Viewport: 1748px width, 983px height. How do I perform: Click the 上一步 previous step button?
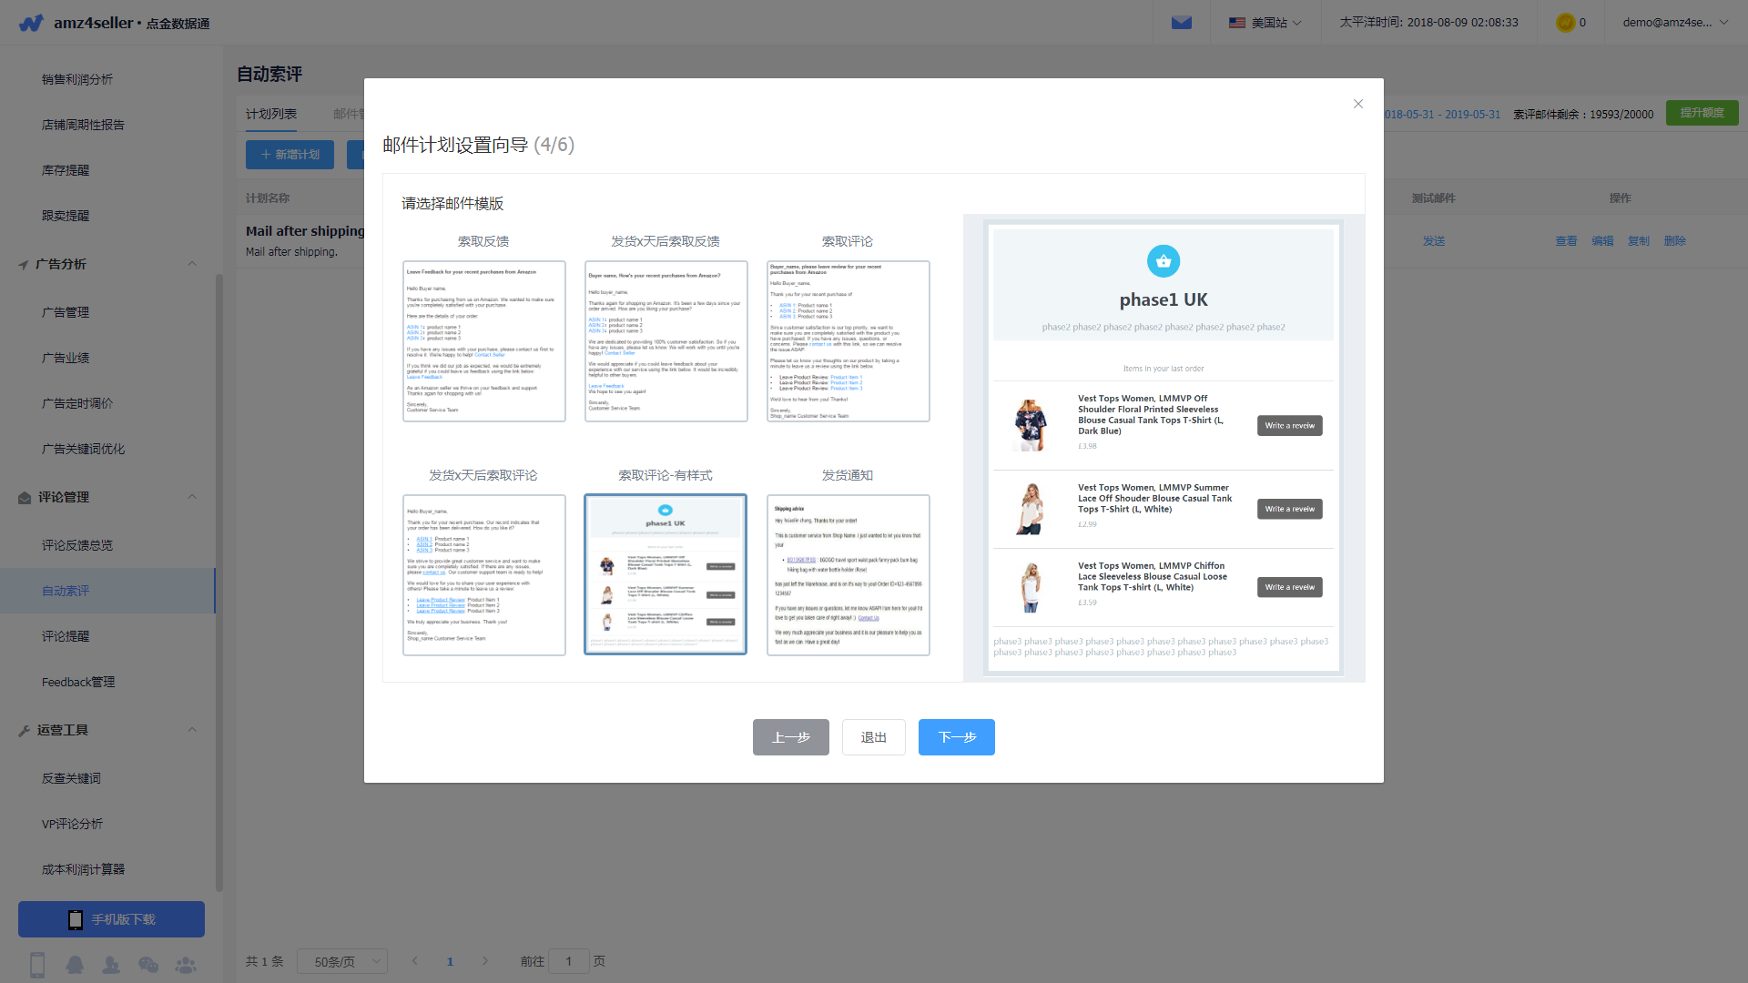click(790, 737)
